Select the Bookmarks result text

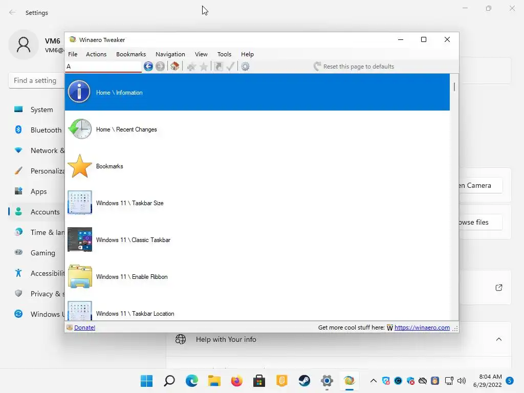pyautogui.click(x=110, y=166)
